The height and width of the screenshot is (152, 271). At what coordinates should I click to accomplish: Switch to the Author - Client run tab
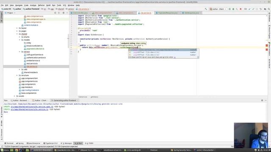[x=40, y=100]
